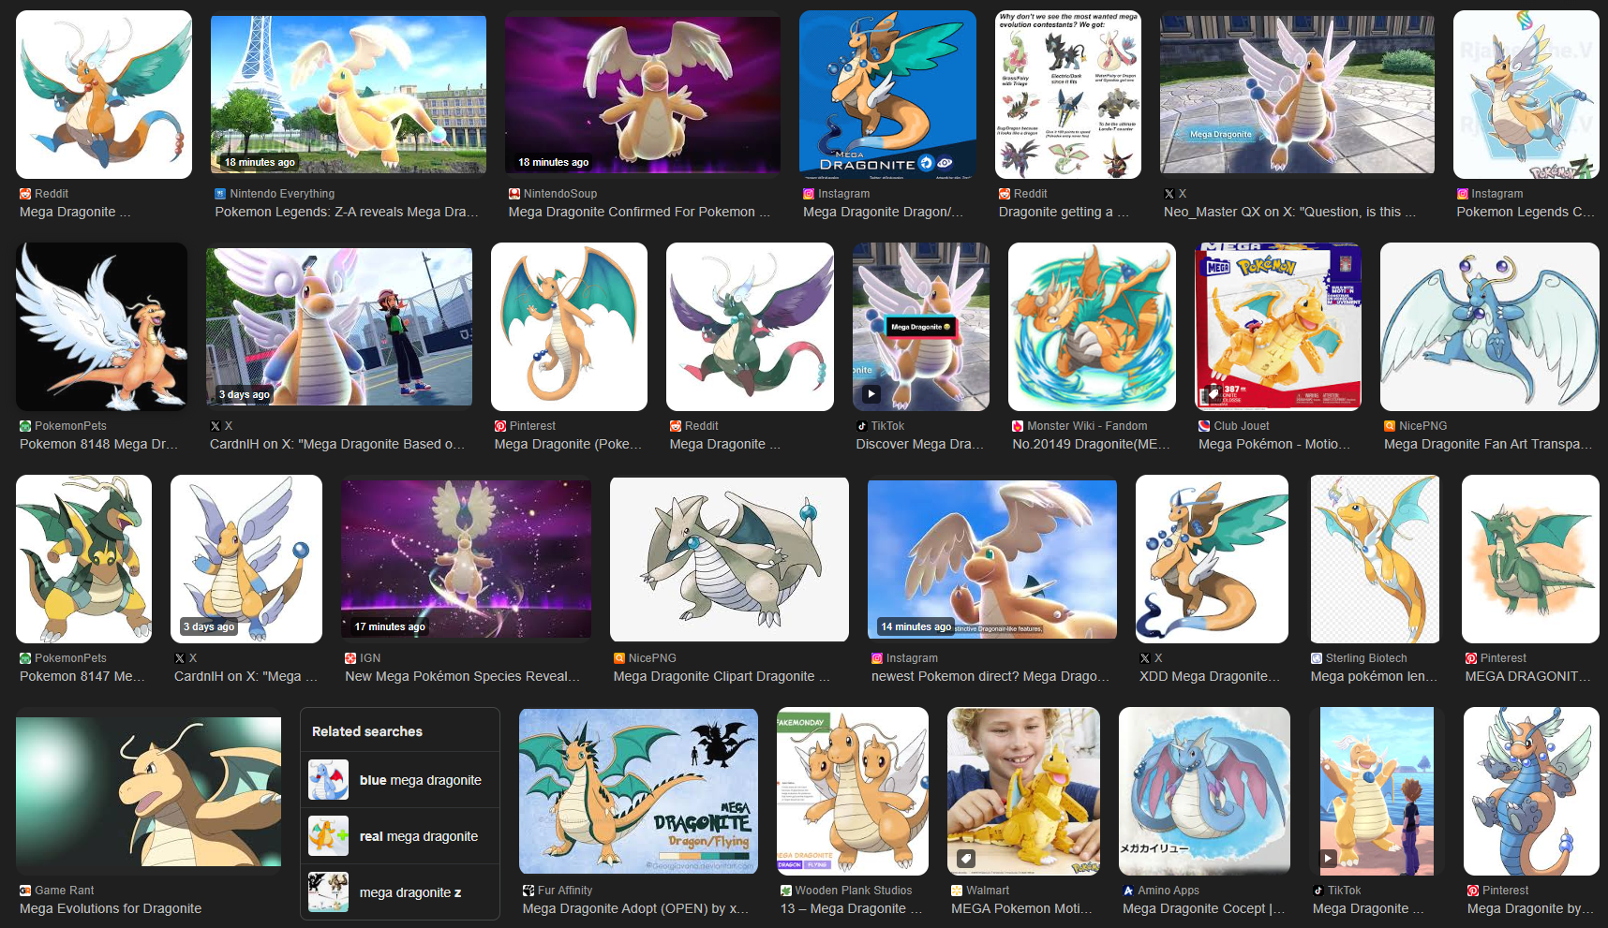The image size is (1608, 928).
Task: Open the black-background white winged Dragonite thumbnail
Action: tap(101, 327)
